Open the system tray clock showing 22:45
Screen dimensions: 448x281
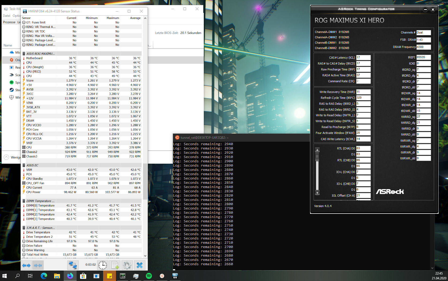pos(439,276)
